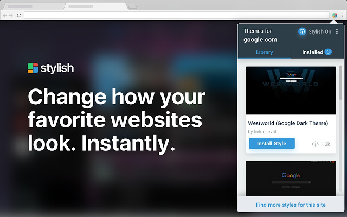This screenshot has width=347, height=217.
Task: Go back with the browser back arrow
Action: [x=5, y=15]
